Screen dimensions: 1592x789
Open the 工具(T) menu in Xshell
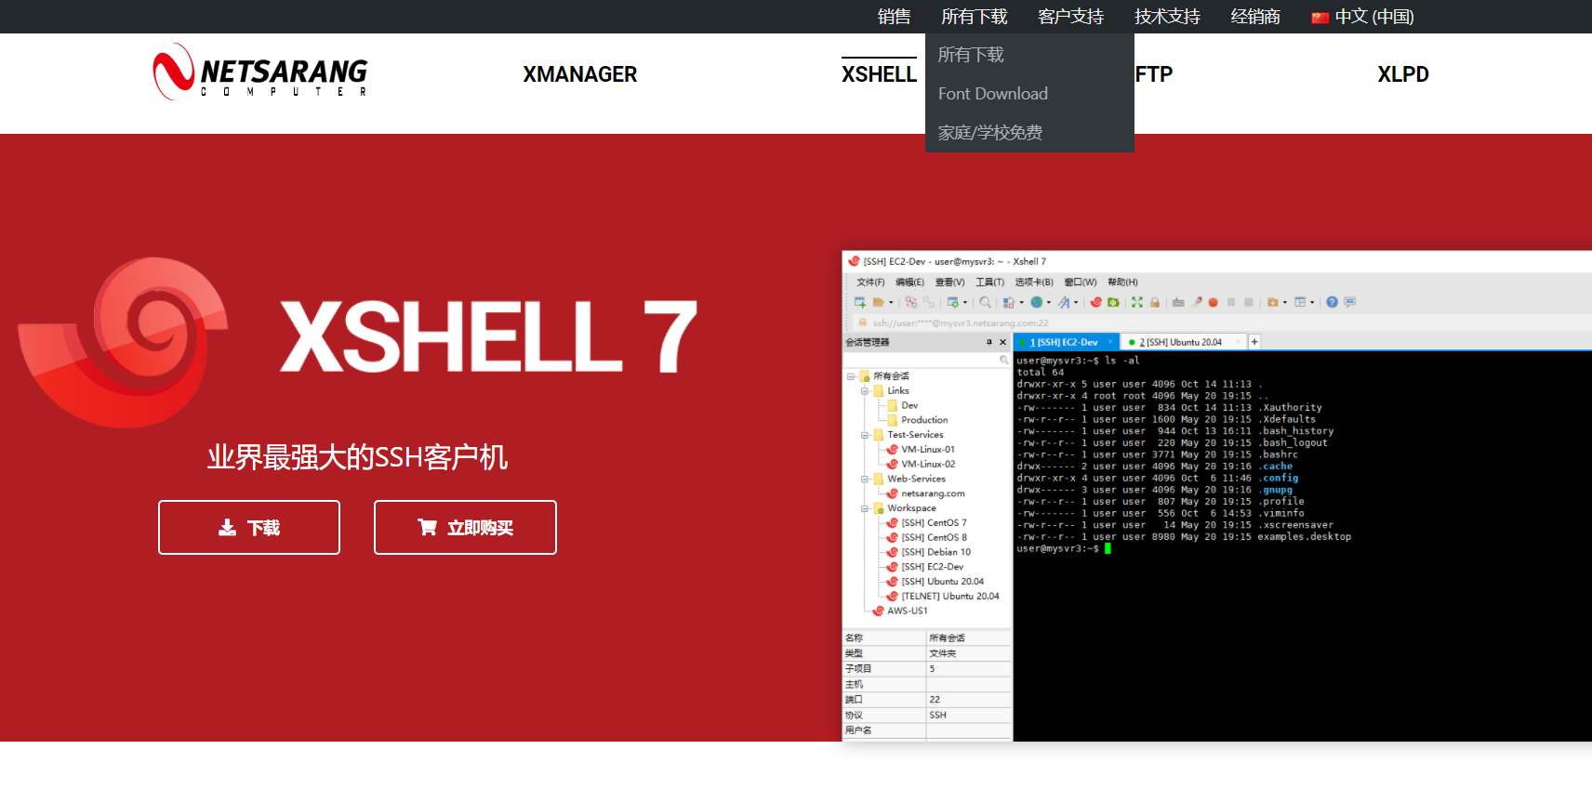989,283
